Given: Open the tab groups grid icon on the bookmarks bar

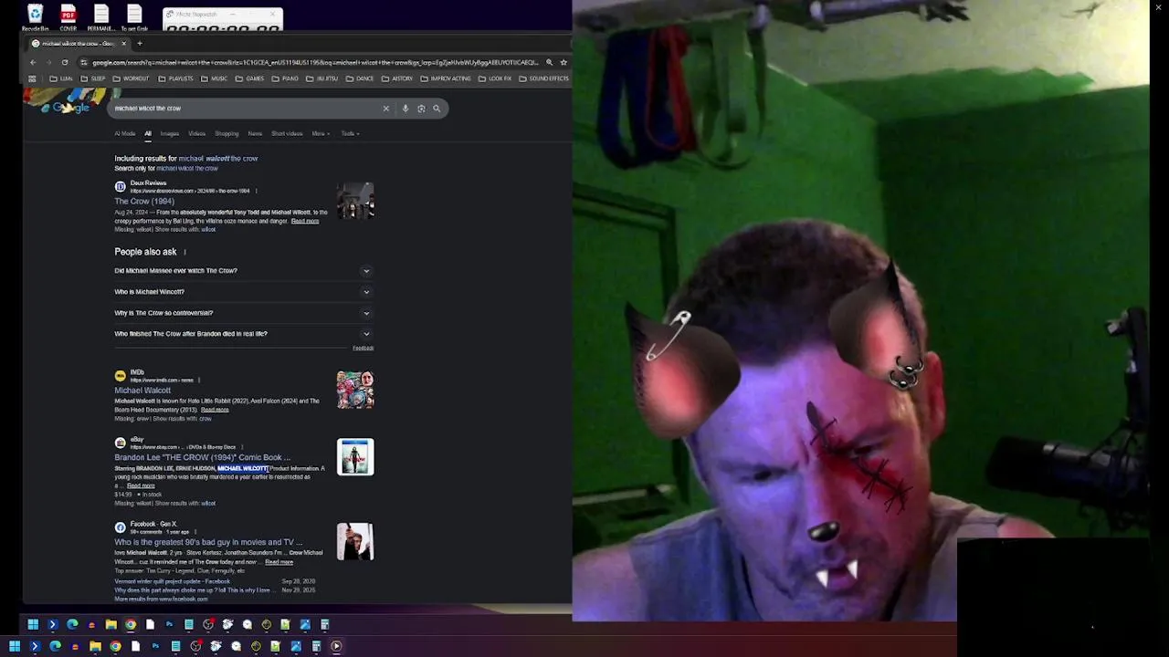Looking at the screenshot, I should [x=32, y=78].
